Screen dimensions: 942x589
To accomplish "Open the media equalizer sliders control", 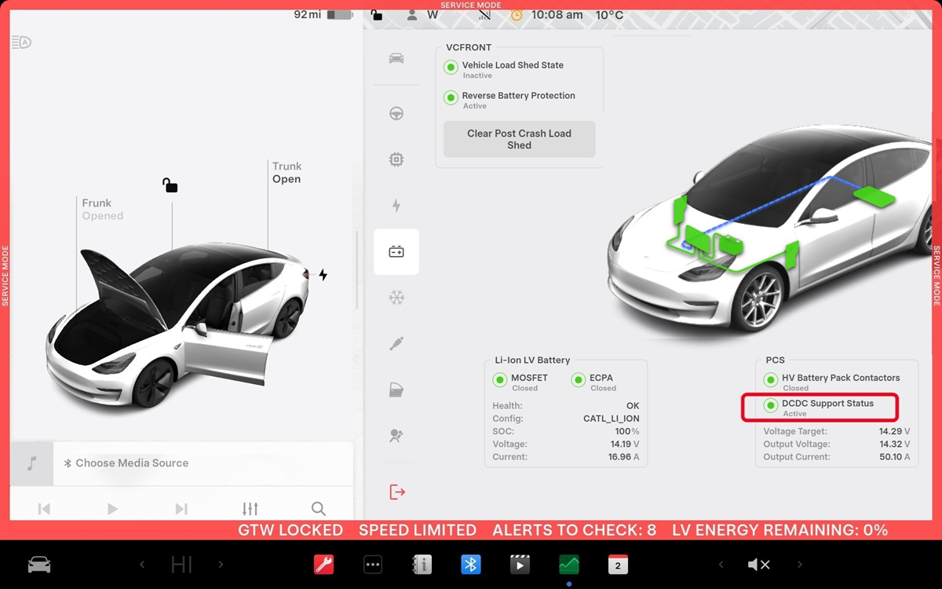I will [250, 509].
